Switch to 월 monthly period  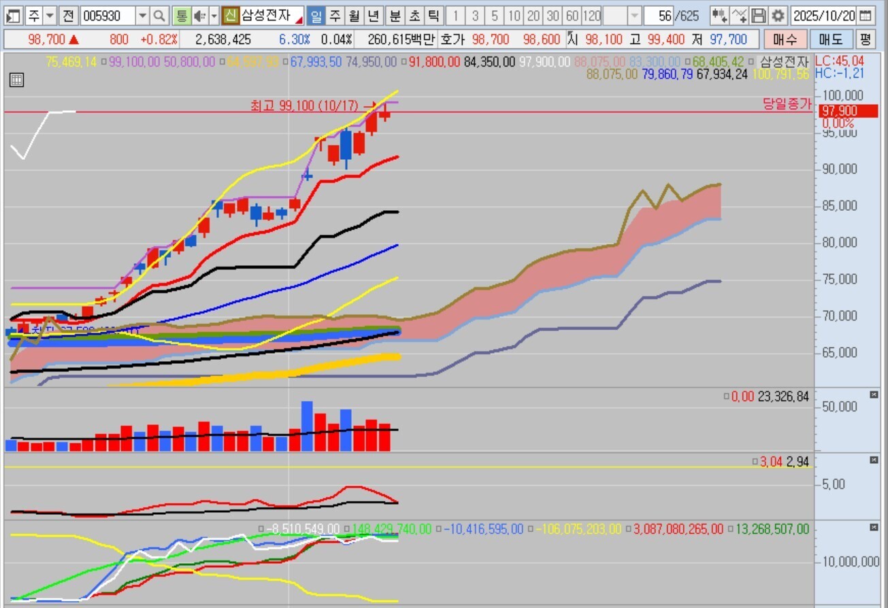(355, 16)
